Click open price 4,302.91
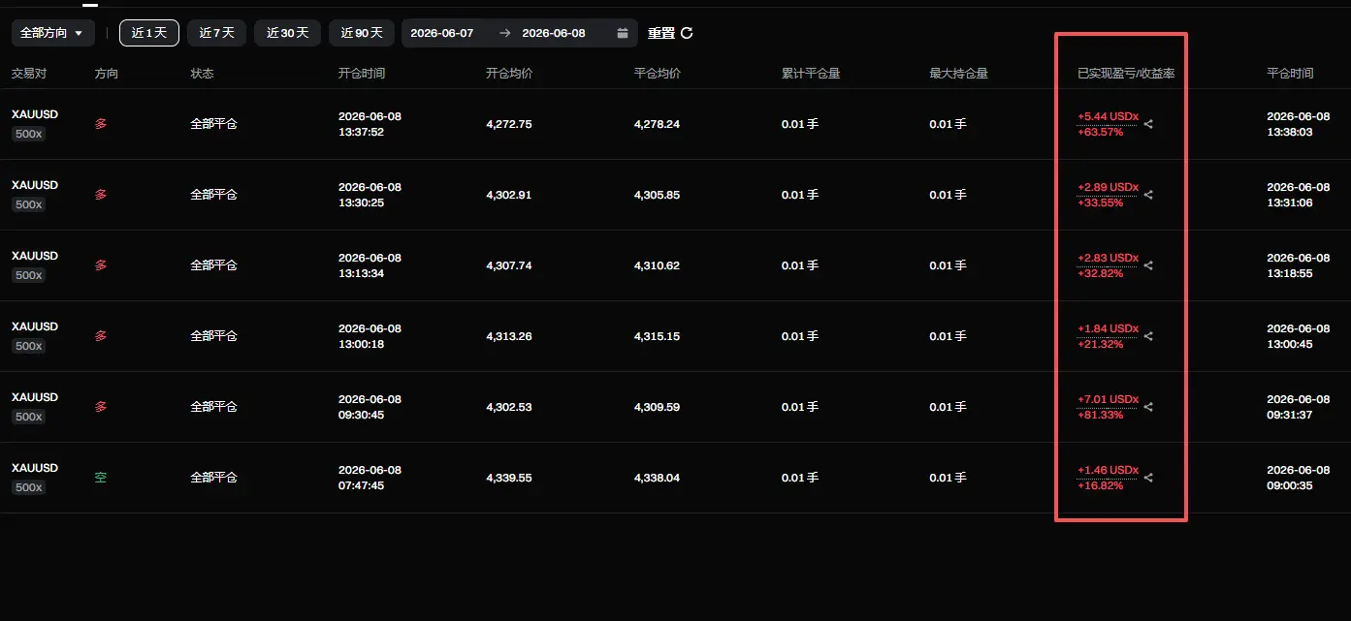1351x621 pixels. pyautogui.click(x=509, y=195)
